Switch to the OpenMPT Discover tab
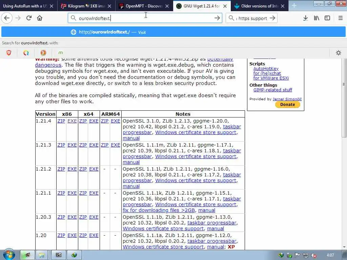The width and height of the screenshot is (347, 260). (x=144, y=6)
